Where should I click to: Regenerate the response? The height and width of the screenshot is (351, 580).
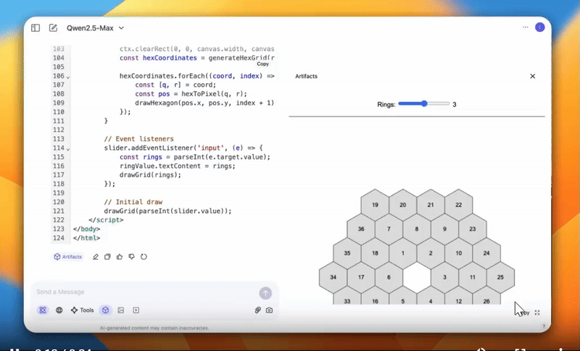coord(144,256)
